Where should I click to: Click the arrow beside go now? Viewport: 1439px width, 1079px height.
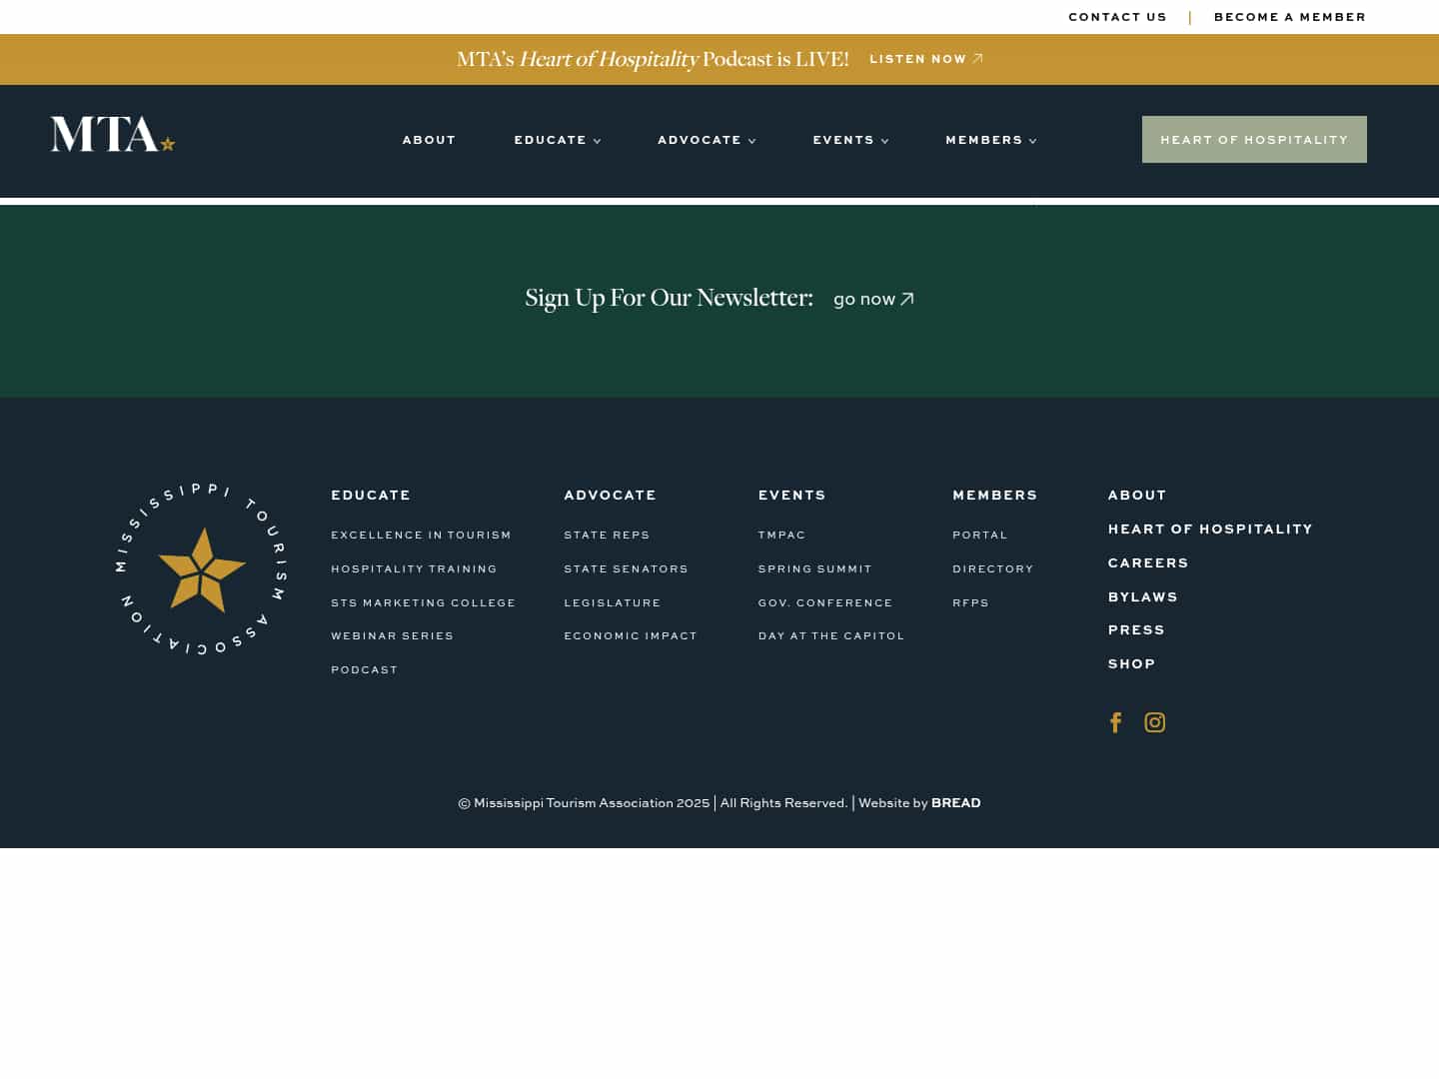pos(906,299)
